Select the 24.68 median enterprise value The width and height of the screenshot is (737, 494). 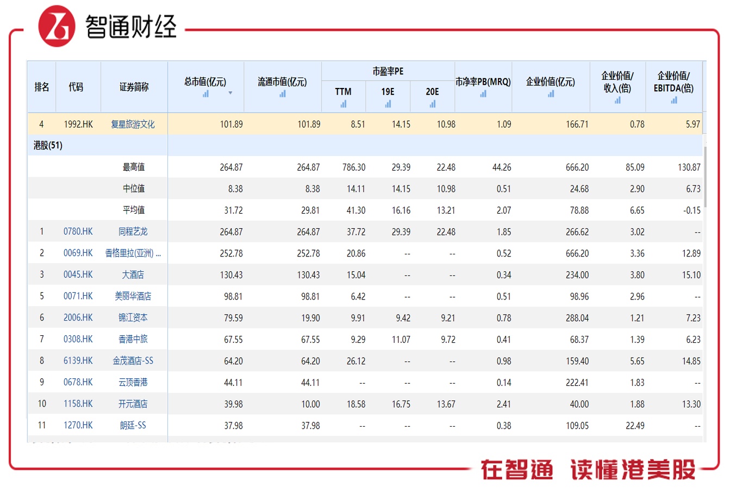point(579,189)
